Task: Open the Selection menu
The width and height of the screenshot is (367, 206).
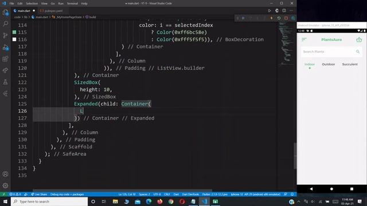Action: click(32, 3)
